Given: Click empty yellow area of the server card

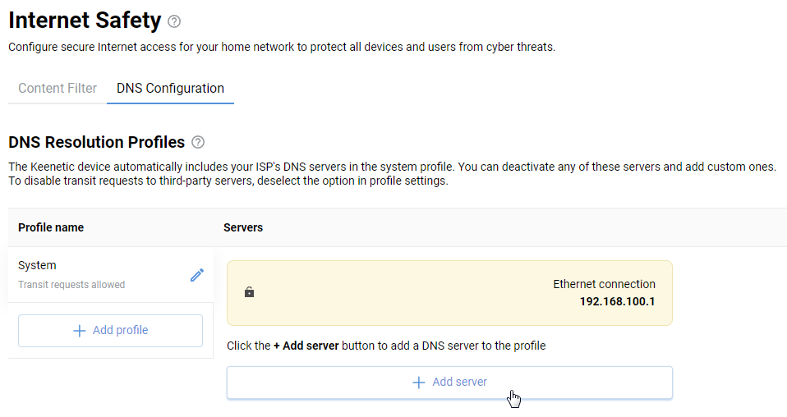Looking at the screenshot, I should 394,293.
